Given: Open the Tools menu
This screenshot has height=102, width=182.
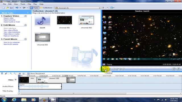Looking at the screenshot, I should pos(23,4).
